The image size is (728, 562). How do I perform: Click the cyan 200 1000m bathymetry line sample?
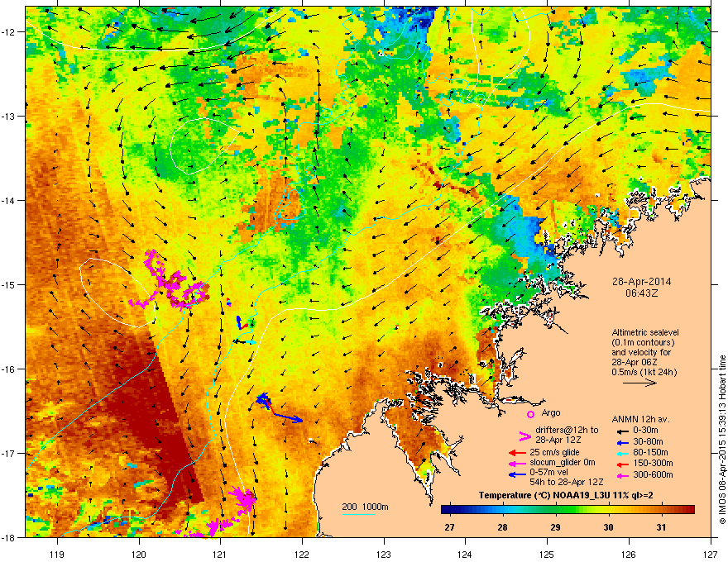[x=358, y=514]
